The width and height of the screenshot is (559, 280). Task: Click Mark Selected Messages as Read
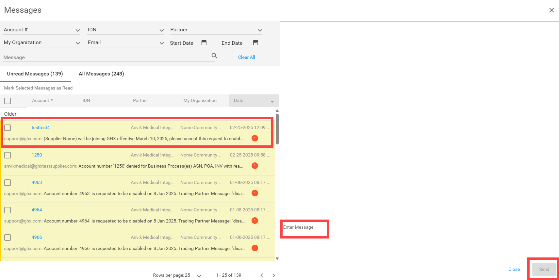(38, 88)
